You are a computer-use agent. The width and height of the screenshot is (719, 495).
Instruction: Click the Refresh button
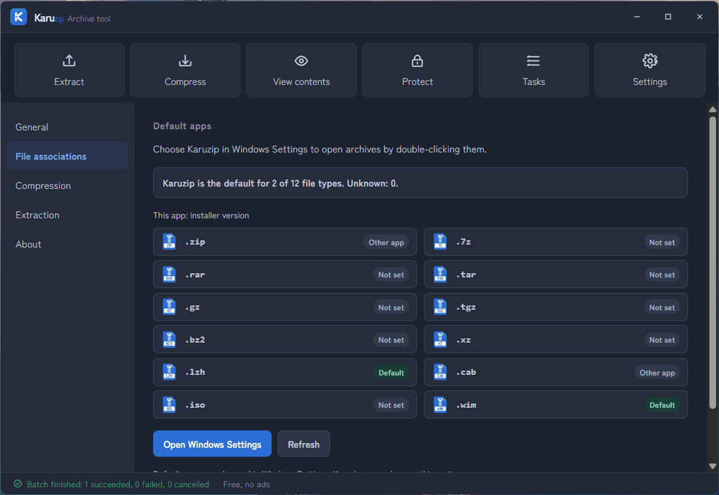(304, 444)
